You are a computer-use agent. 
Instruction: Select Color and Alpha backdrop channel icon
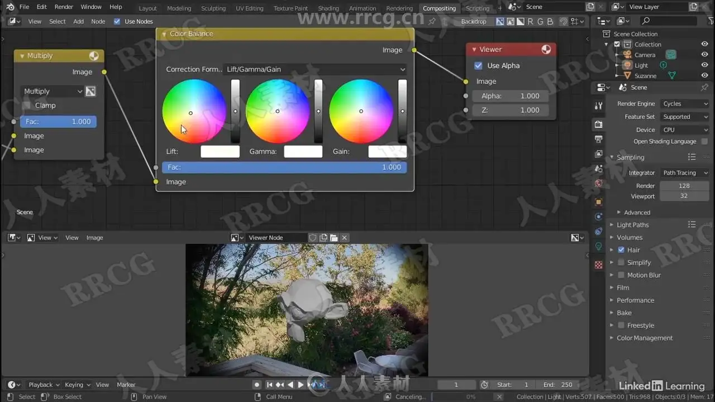point(500,21)
